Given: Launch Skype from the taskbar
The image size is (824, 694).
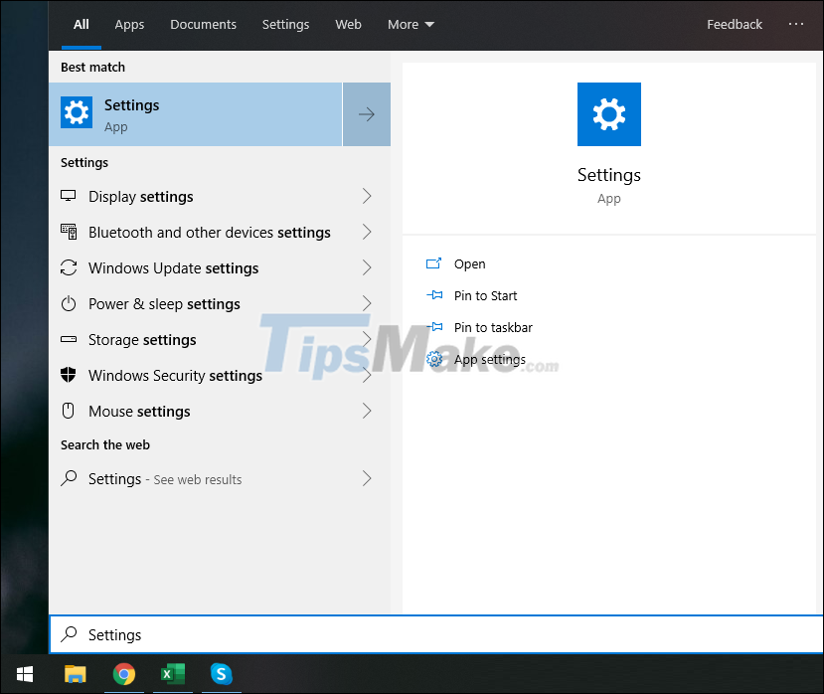Looking at the screenshot, I should click(x=221, y=674).
